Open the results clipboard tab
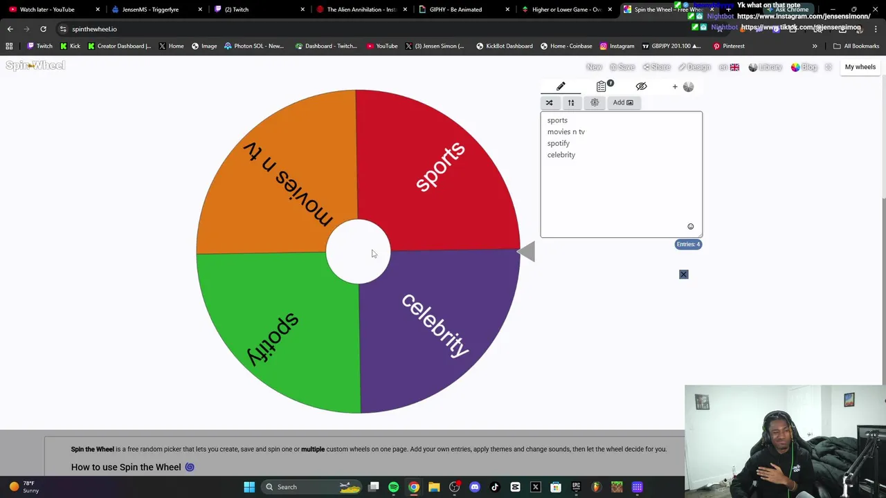The width and height of the screenshot is (886, 498). tap(602, 86)
